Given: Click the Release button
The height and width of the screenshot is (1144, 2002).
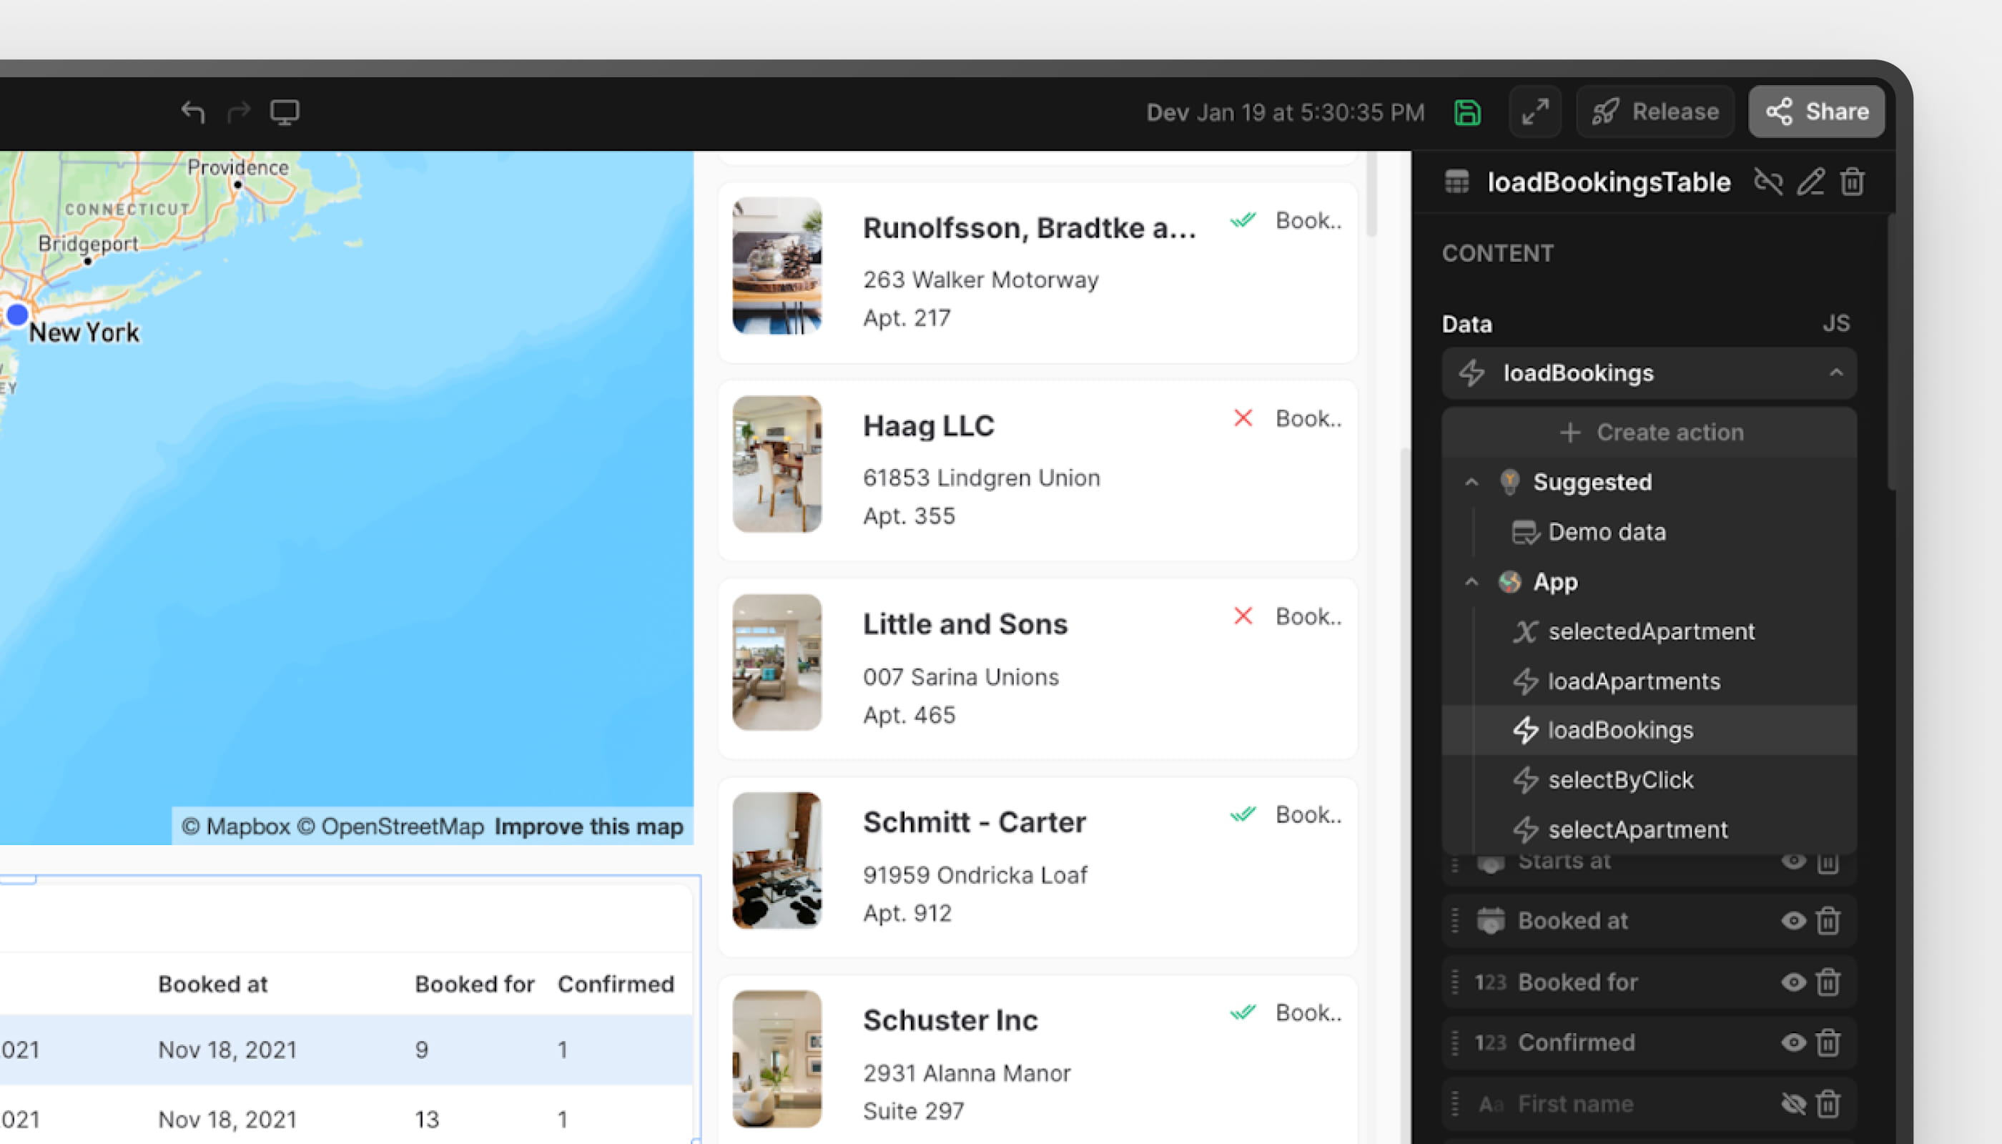Looking at the screenshot, I should coord(1655,112).
